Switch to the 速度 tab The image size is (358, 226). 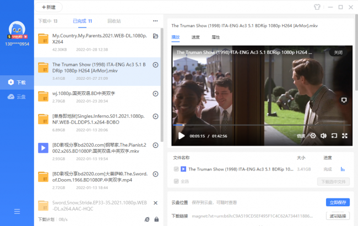(x=196, y=37)
